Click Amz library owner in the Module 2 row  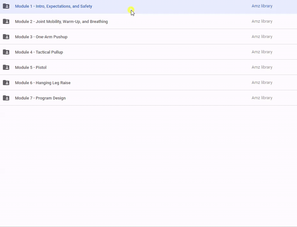pyautogui.click(x=262, y=21)
